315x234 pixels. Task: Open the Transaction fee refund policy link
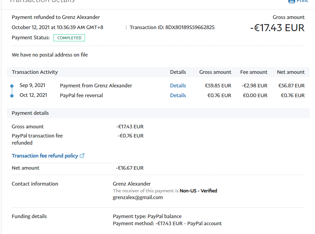click(45, 156)
